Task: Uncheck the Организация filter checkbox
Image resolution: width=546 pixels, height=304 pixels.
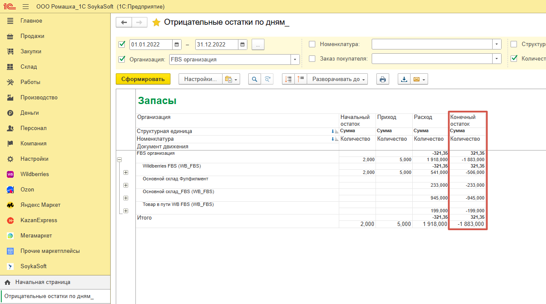Action: tap(122, 59)
